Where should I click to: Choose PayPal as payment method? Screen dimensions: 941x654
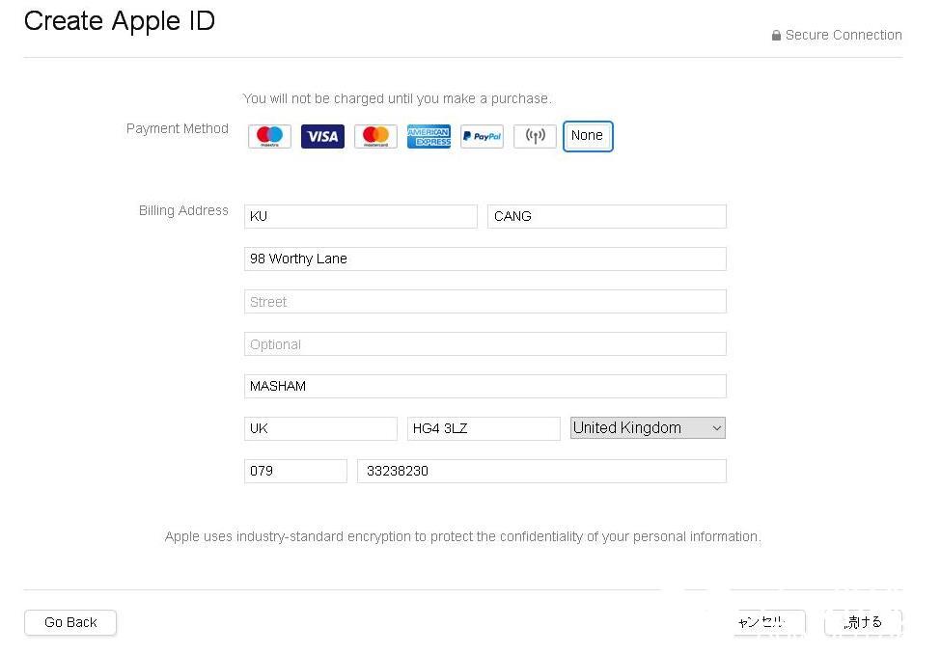[482, 136]
